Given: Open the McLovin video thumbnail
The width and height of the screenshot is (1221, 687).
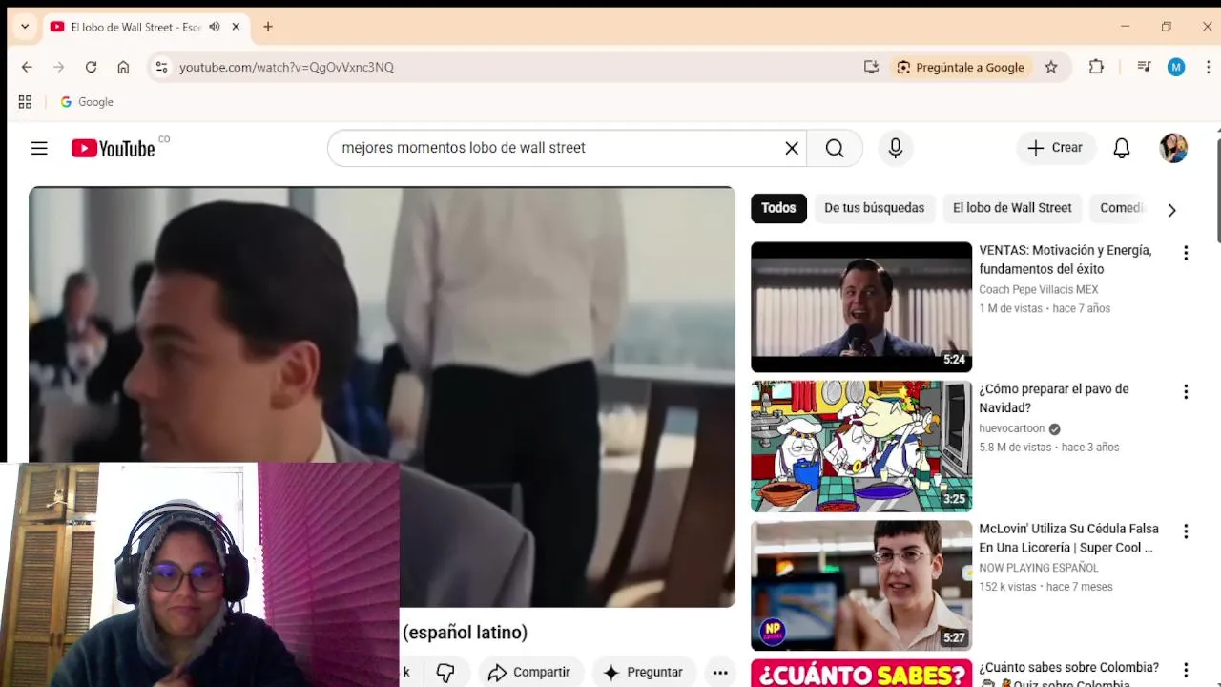Looking at the screenshot, I should pos(861,585).
